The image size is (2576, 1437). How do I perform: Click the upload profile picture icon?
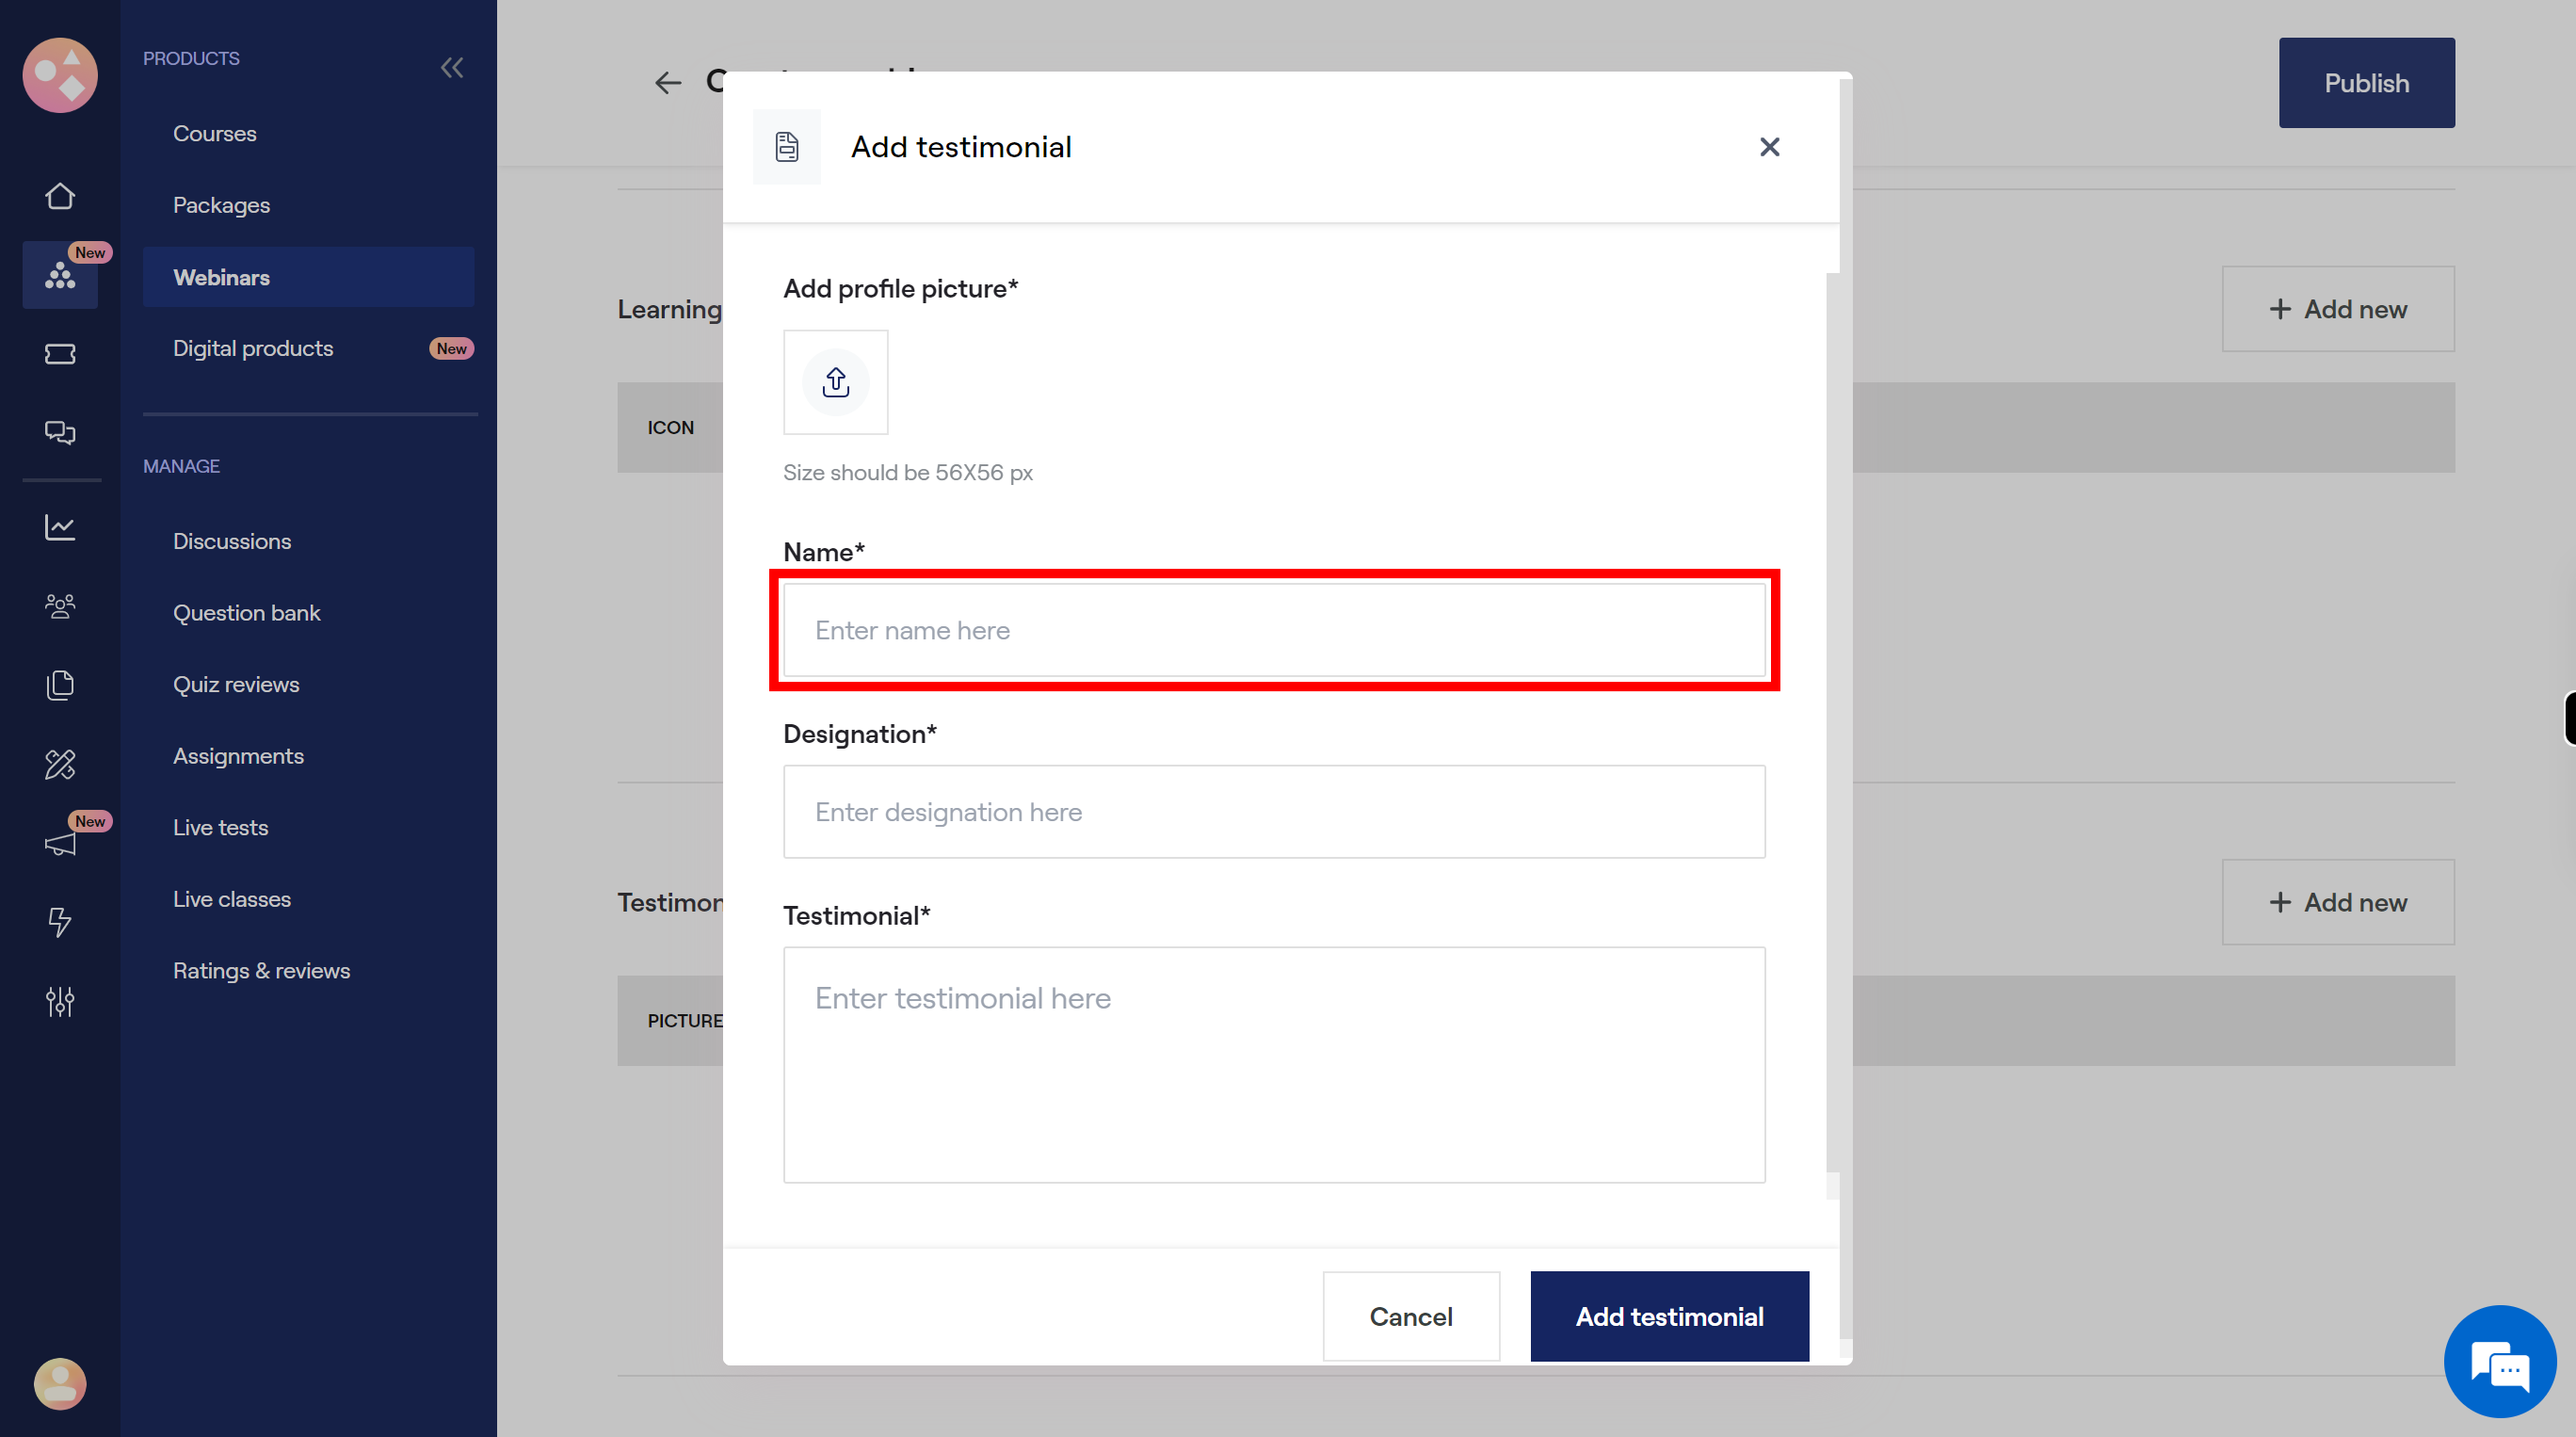pyautogui.click(x=835, y=382)
